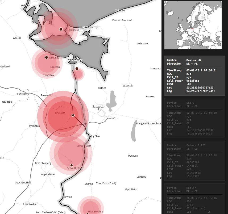The width and height of the screenshot is (228, 214).
Task: Click latitude value 53.38332836757153
Action: (x=200, y=88)
